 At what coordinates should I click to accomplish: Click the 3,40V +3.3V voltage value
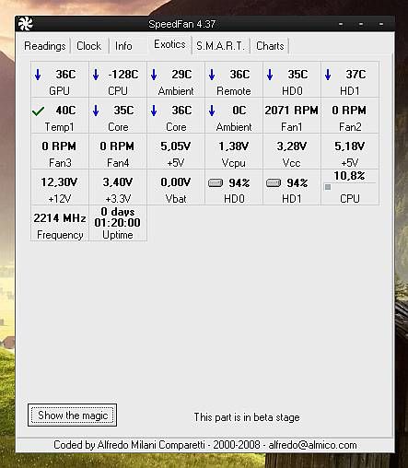pos(118,182)
